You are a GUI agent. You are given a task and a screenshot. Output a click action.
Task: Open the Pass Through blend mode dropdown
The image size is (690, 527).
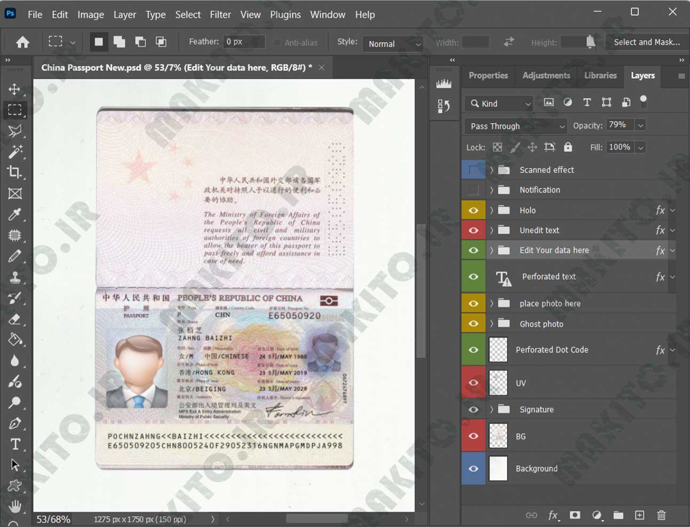pos(515,126)
